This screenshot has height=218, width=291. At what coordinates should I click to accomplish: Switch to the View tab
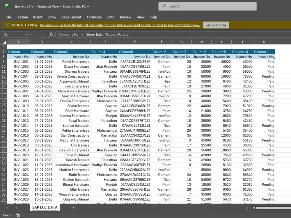141,17
